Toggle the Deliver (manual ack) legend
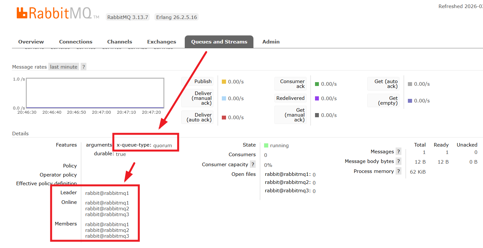483x248 pixels. coord(197,98)
